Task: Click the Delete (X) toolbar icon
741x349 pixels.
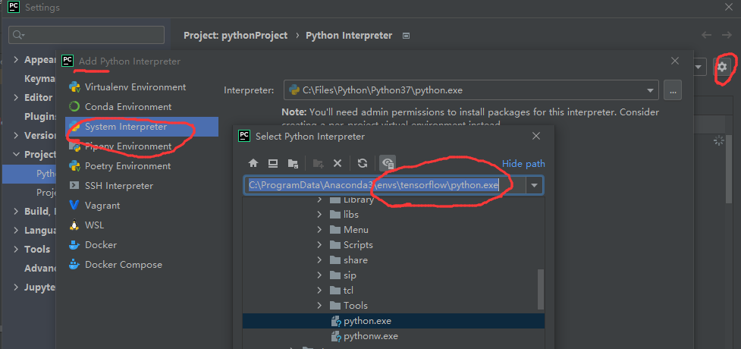Action: (338, 163)
